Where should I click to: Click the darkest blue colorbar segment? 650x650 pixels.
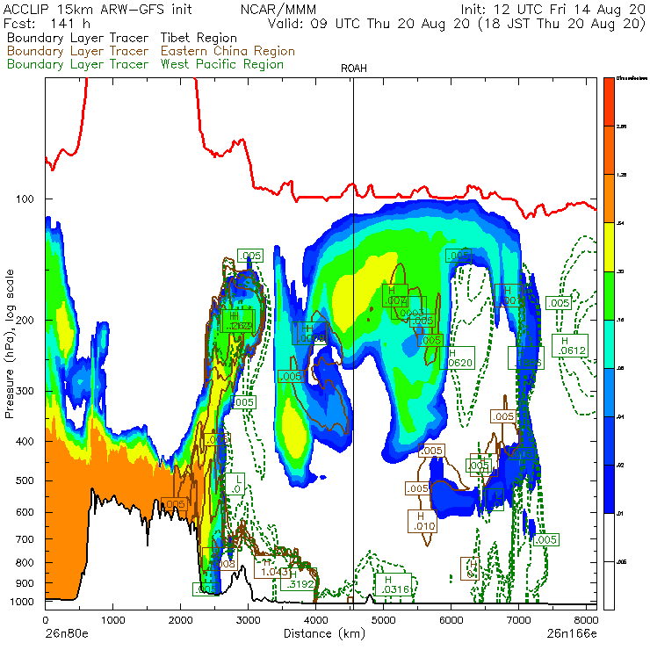coord(609,489)
